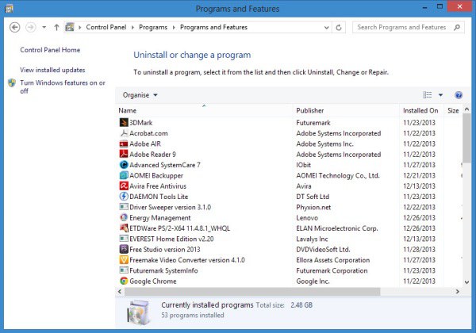Click the Futuremark SystemInfo icon
Image resolution: width=476 pixels, height=333 pixels.
pos(124,270)
